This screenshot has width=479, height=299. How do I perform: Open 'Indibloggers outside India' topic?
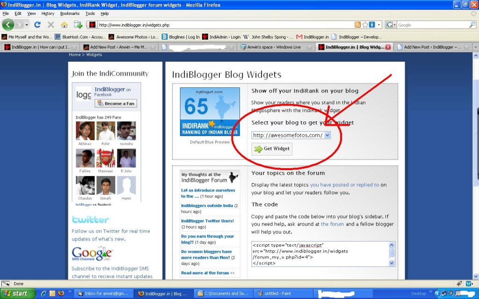207,206
